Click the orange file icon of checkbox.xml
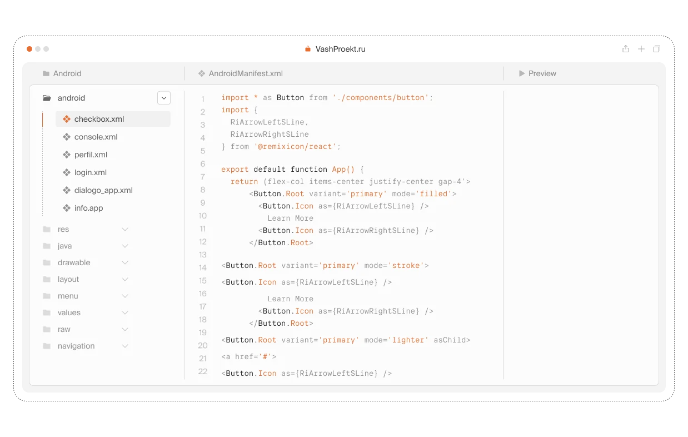Image resolution: width=688 pixels, height=437 pixels. pos(67,119)
